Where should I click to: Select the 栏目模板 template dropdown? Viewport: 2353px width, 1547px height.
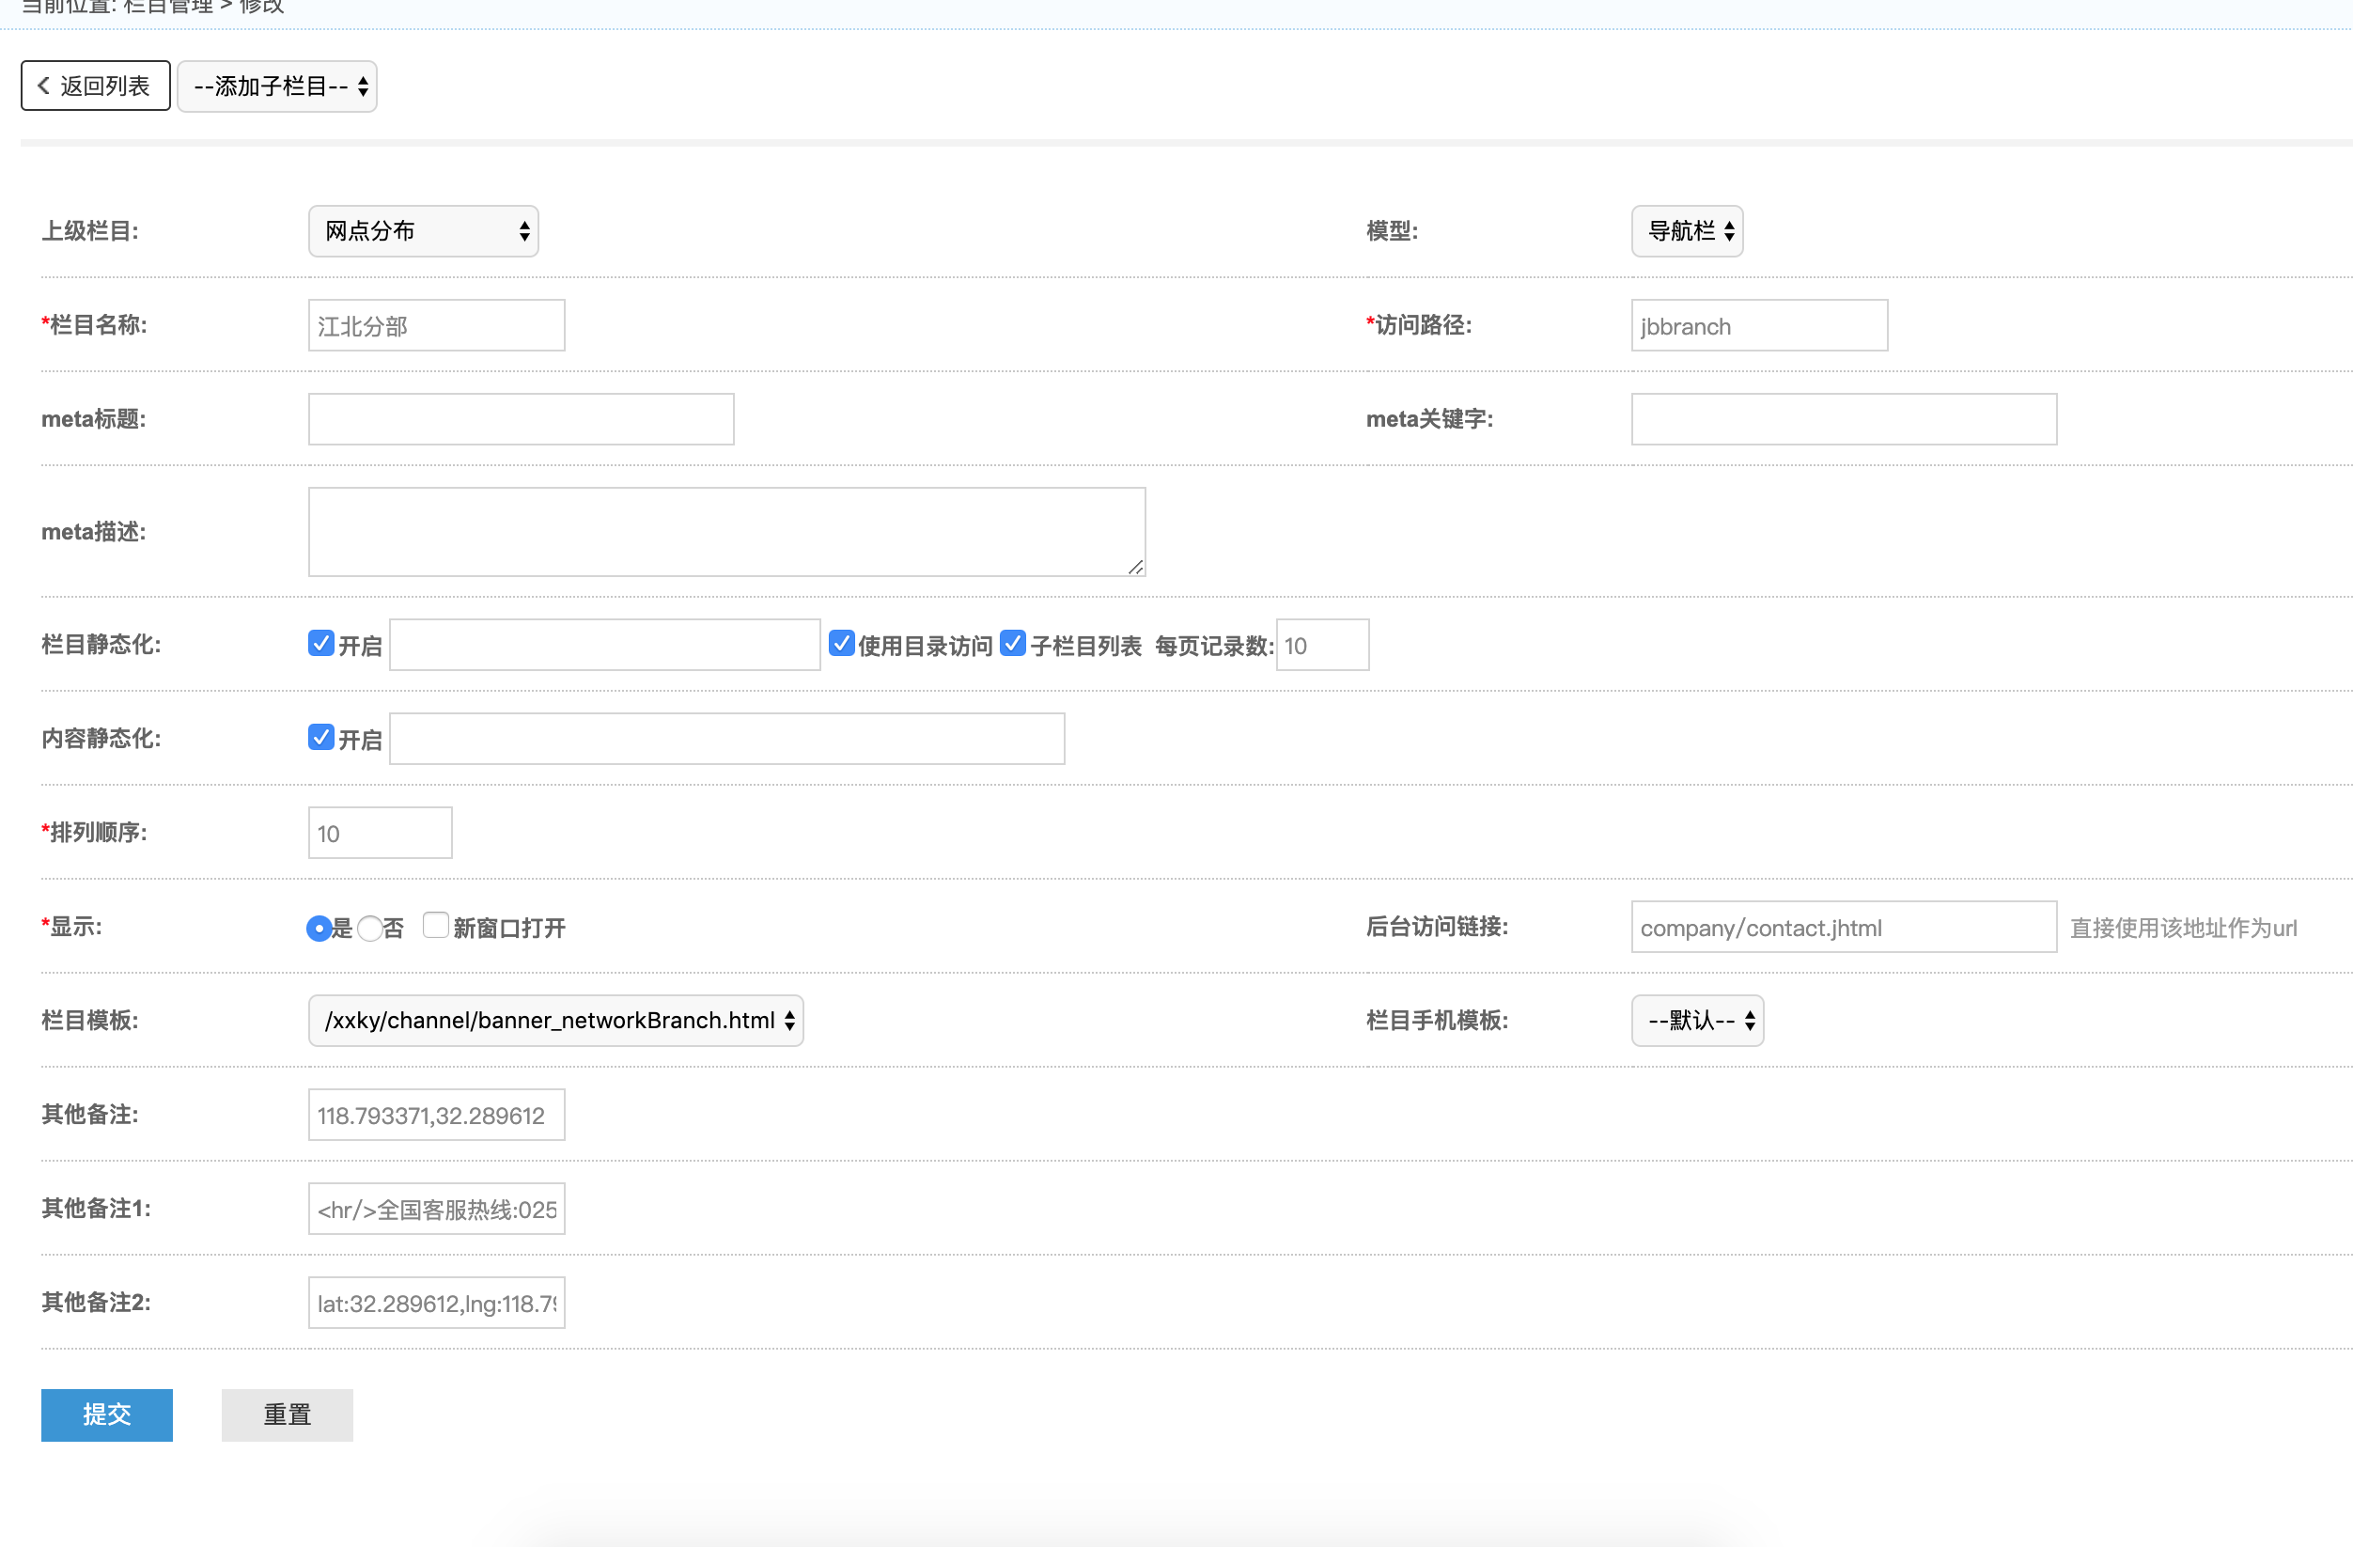tap(555, 1021)
